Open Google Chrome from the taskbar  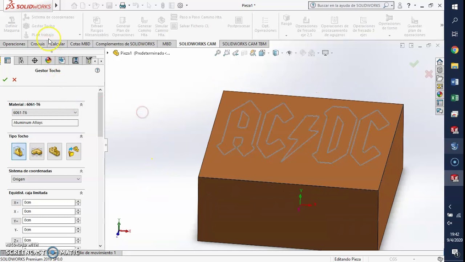[454, 50]
